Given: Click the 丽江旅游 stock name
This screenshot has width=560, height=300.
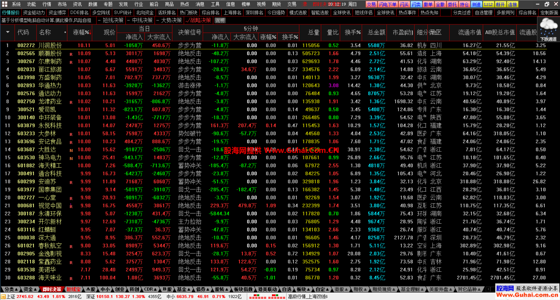Looking at the screenshot, I should (50, 70).
